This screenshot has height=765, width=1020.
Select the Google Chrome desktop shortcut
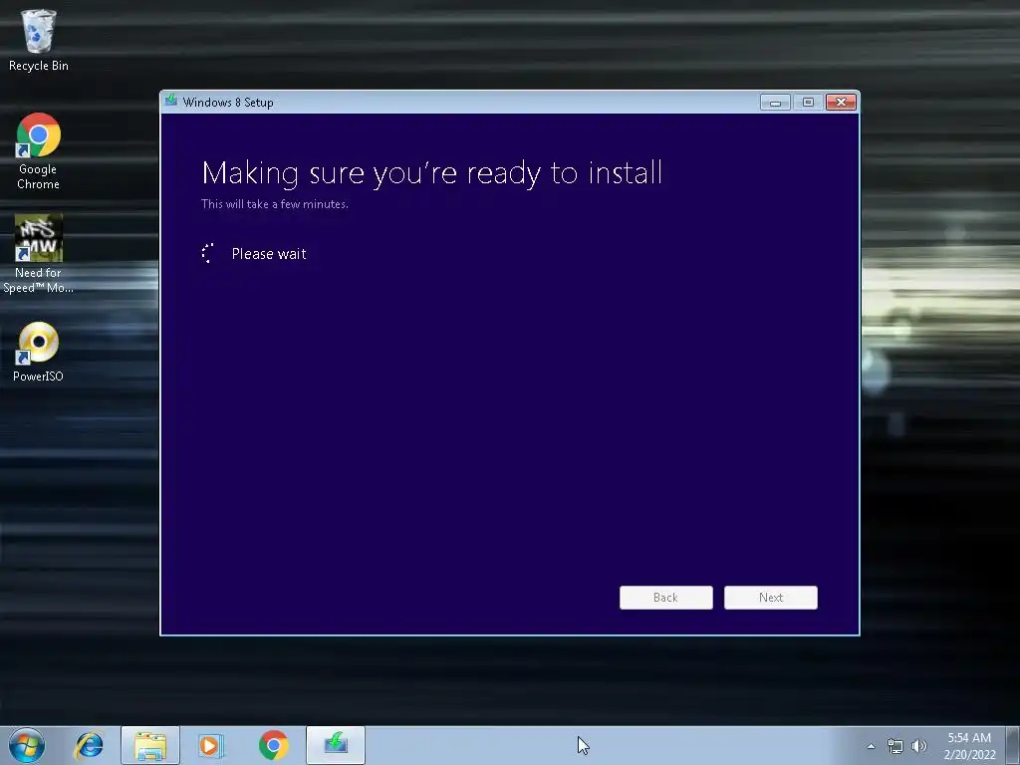point(39,151)
